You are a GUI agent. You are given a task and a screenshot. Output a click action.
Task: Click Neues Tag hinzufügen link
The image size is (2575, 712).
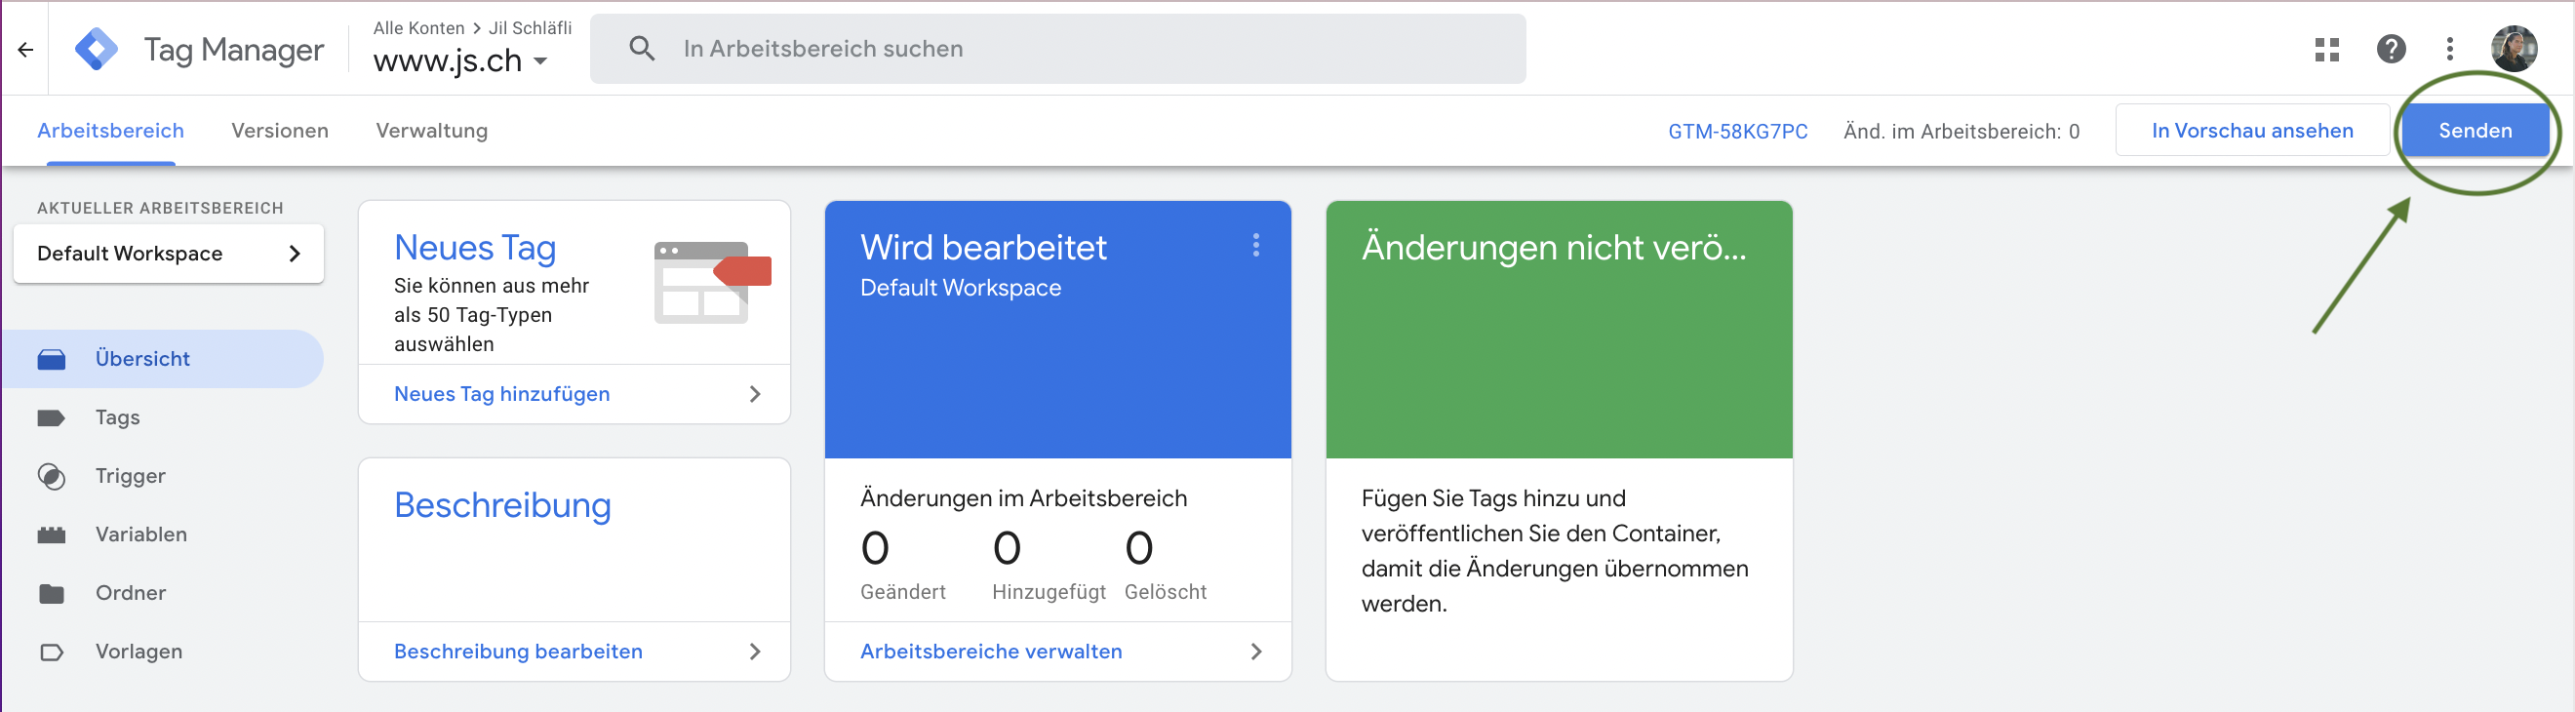click(501, 394)
